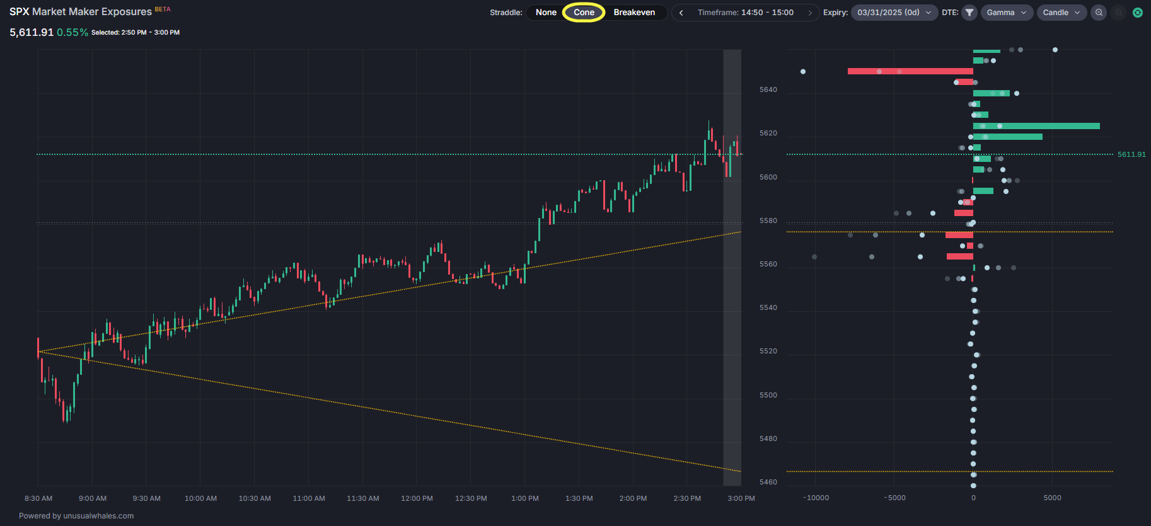Click the dimmed zoom reset icon
Screen dimensions: 1151x526
point(1118,13)
